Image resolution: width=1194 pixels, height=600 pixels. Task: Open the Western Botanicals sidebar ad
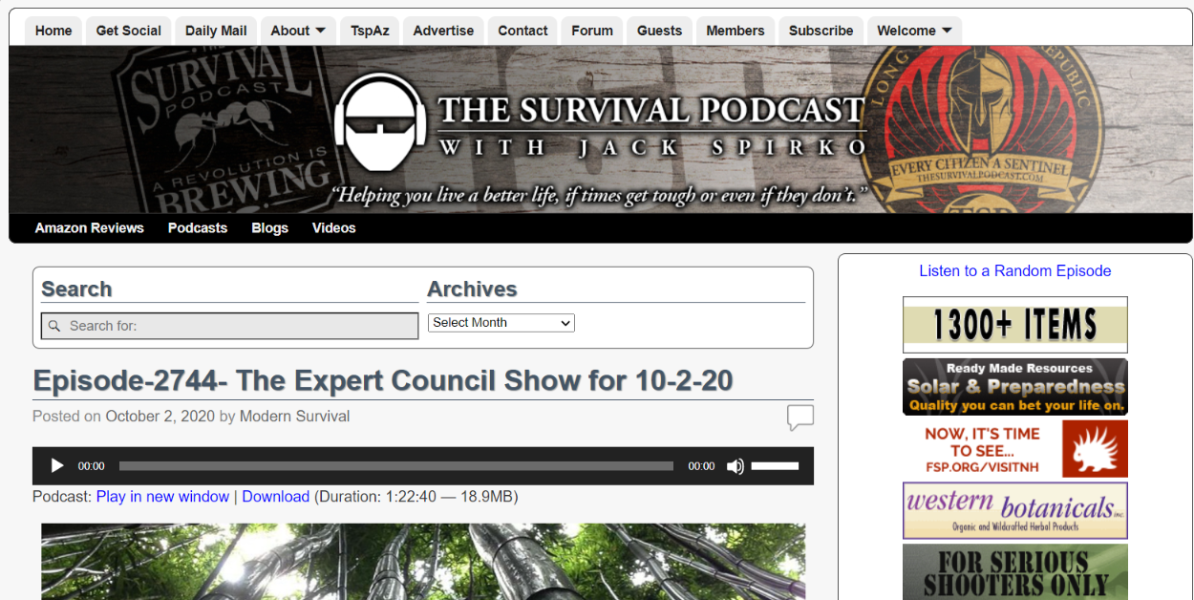pyautogui.click(x=1014, y=510)
